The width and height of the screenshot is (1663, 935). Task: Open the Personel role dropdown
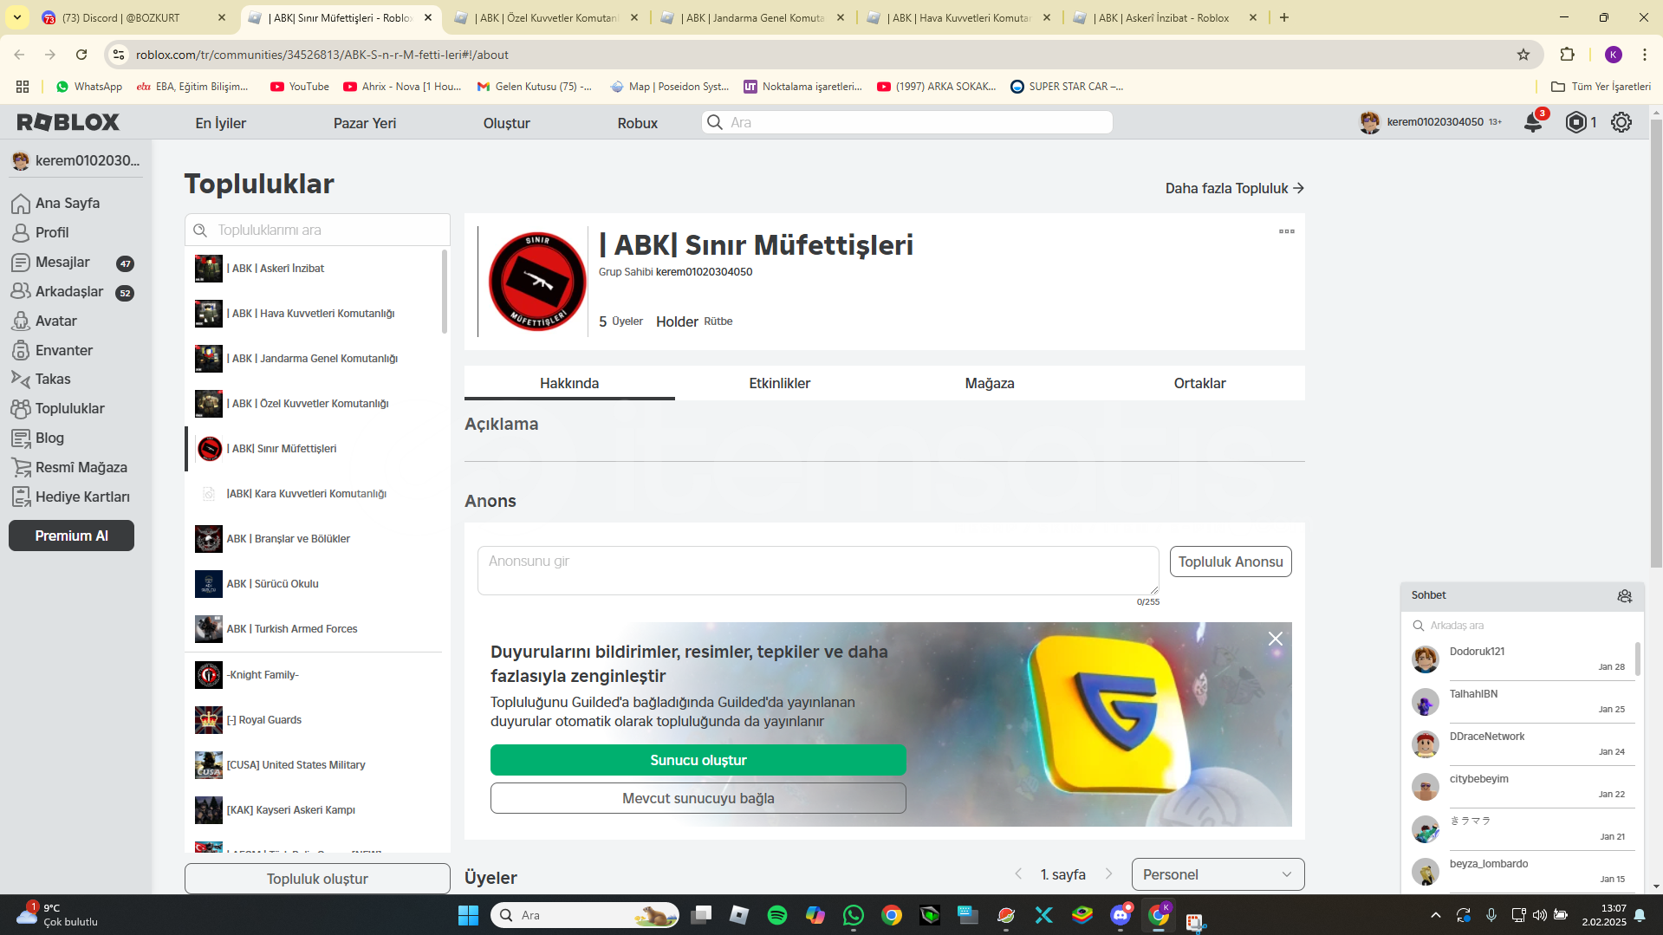pyautogui.click(x=1218, y=874)
